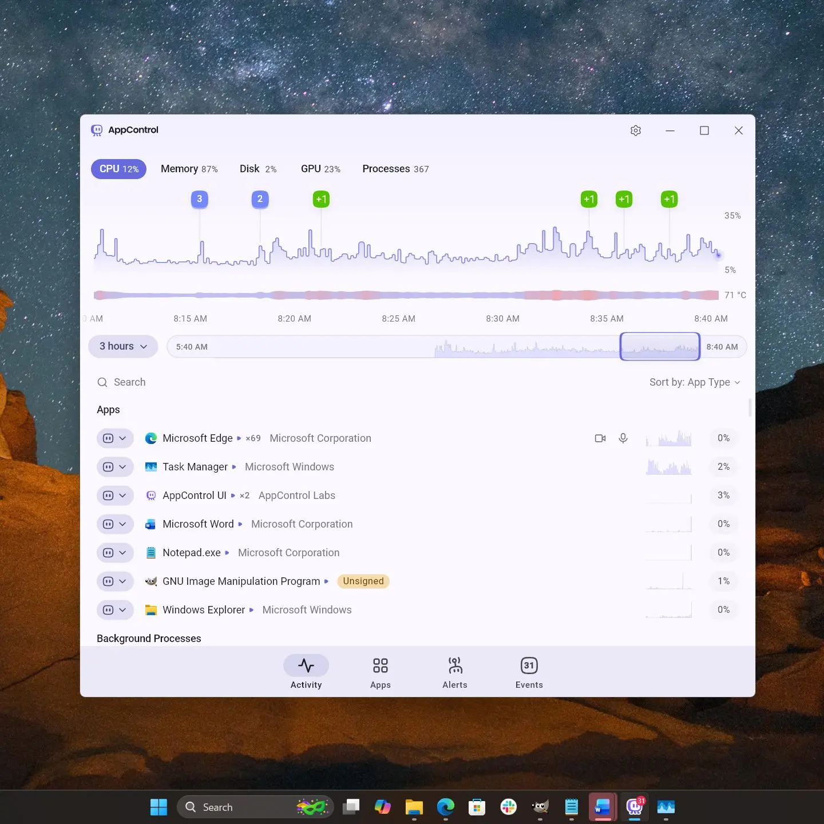Open AppControl taskbar icon with badge
This screenshot has height=824, width=824.
[635, 807]
